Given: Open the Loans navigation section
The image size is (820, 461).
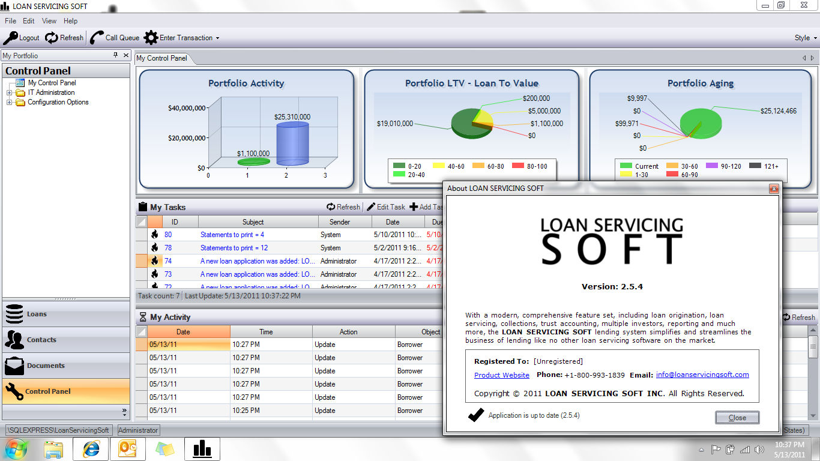Looking at the screenshot, I should (x=66, y=314).
